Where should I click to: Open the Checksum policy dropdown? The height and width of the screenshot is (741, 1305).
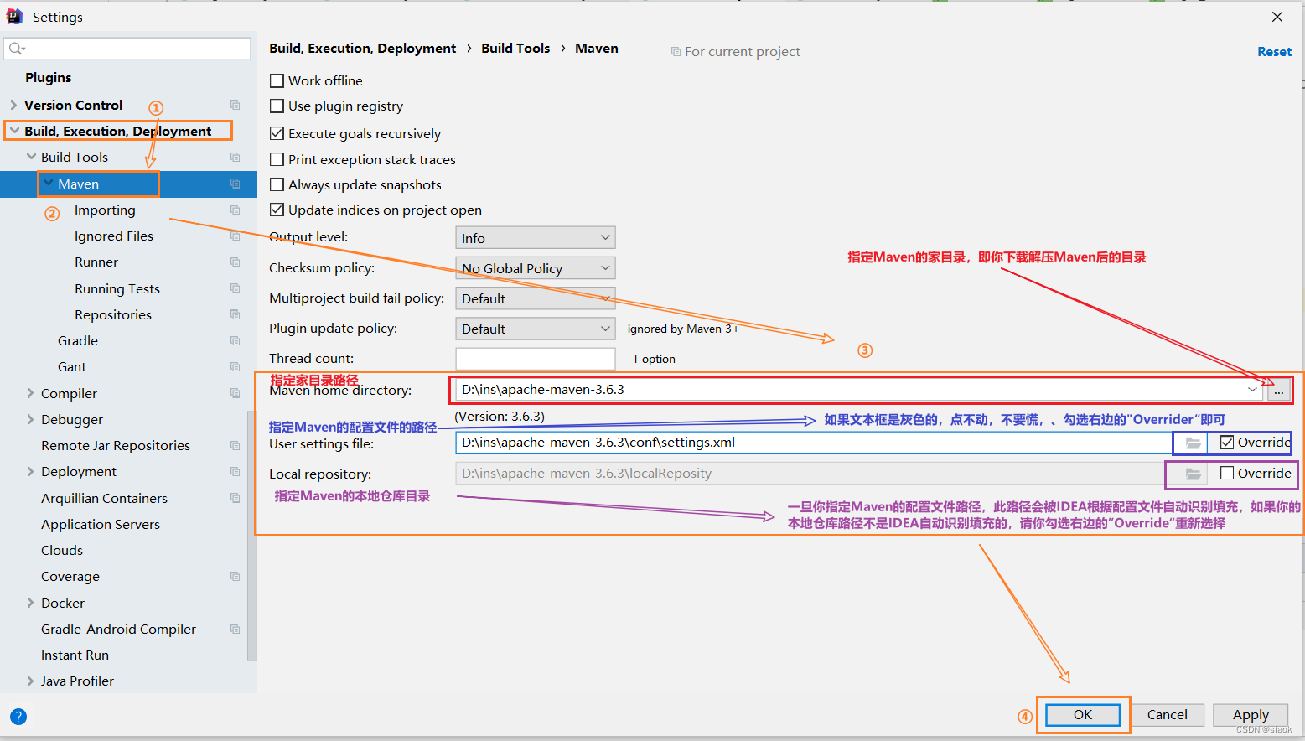pyautogui.click(x=536, y=268)
